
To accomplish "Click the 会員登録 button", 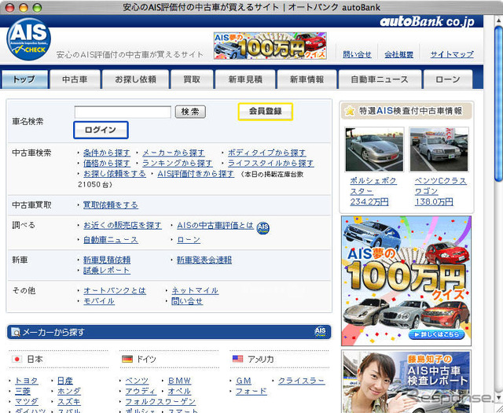I will pyautogui.click(x=266, y=112).
